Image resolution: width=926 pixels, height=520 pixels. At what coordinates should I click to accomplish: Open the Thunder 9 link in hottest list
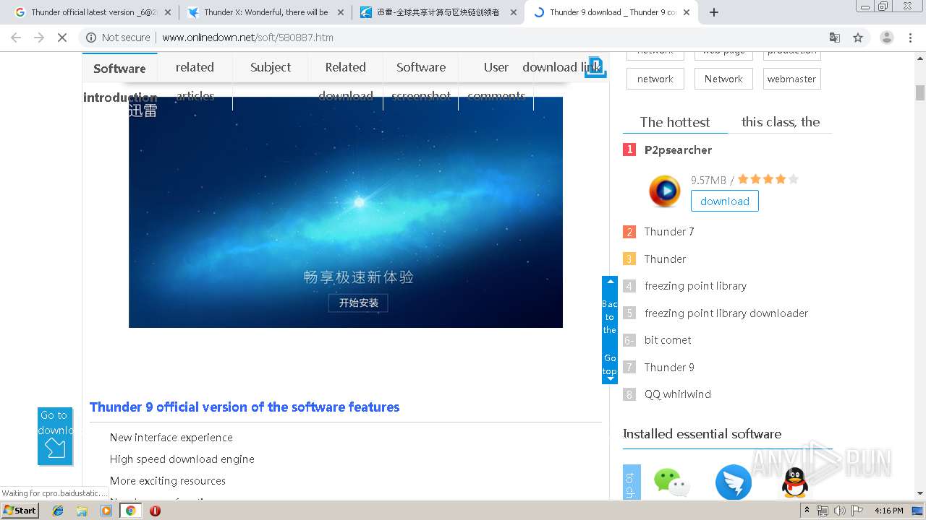click(669, 367)
